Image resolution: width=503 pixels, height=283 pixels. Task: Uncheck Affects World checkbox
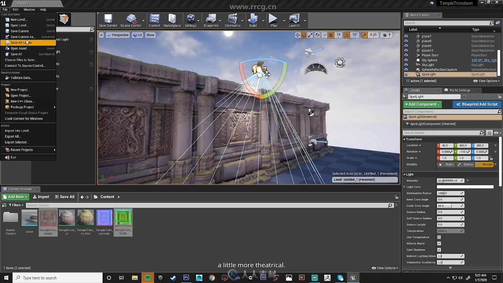tap(439, 243)
